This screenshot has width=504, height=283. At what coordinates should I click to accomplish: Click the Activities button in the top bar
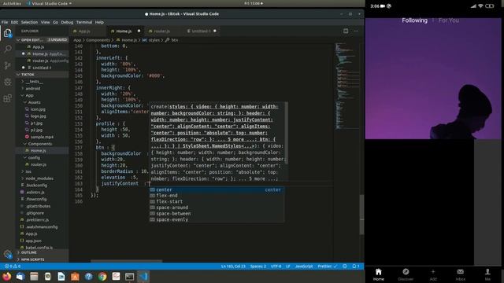[12, 3]
